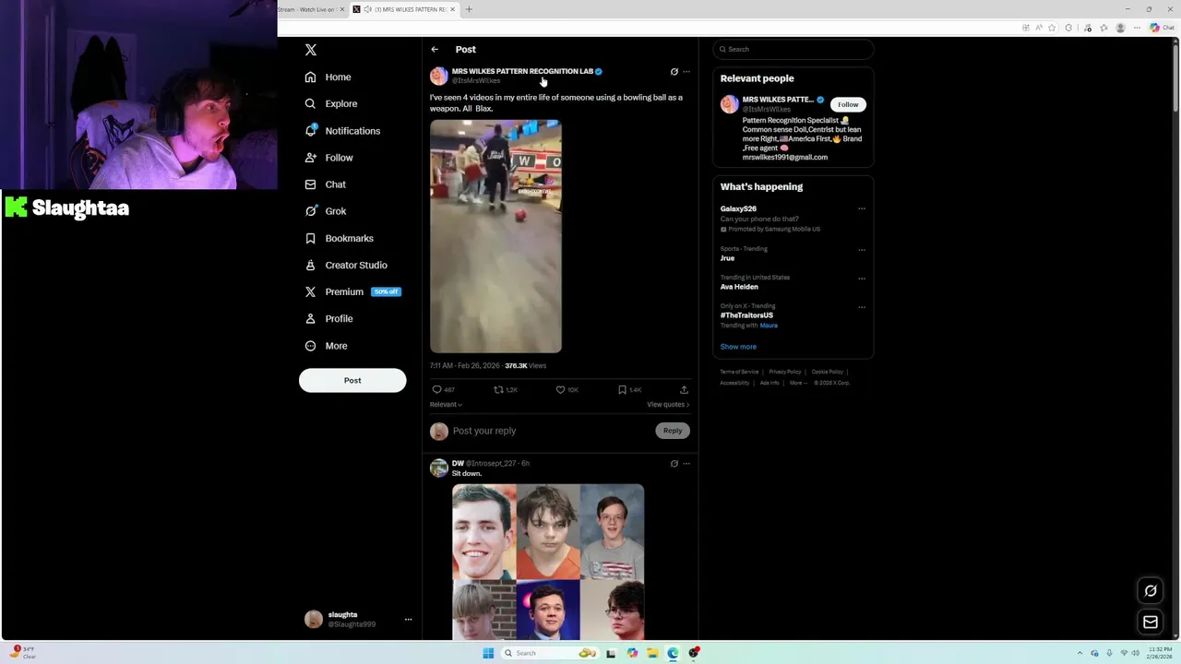
Task: Focus the X Search box
Action: pyautogui.click(x=793, y=49)
